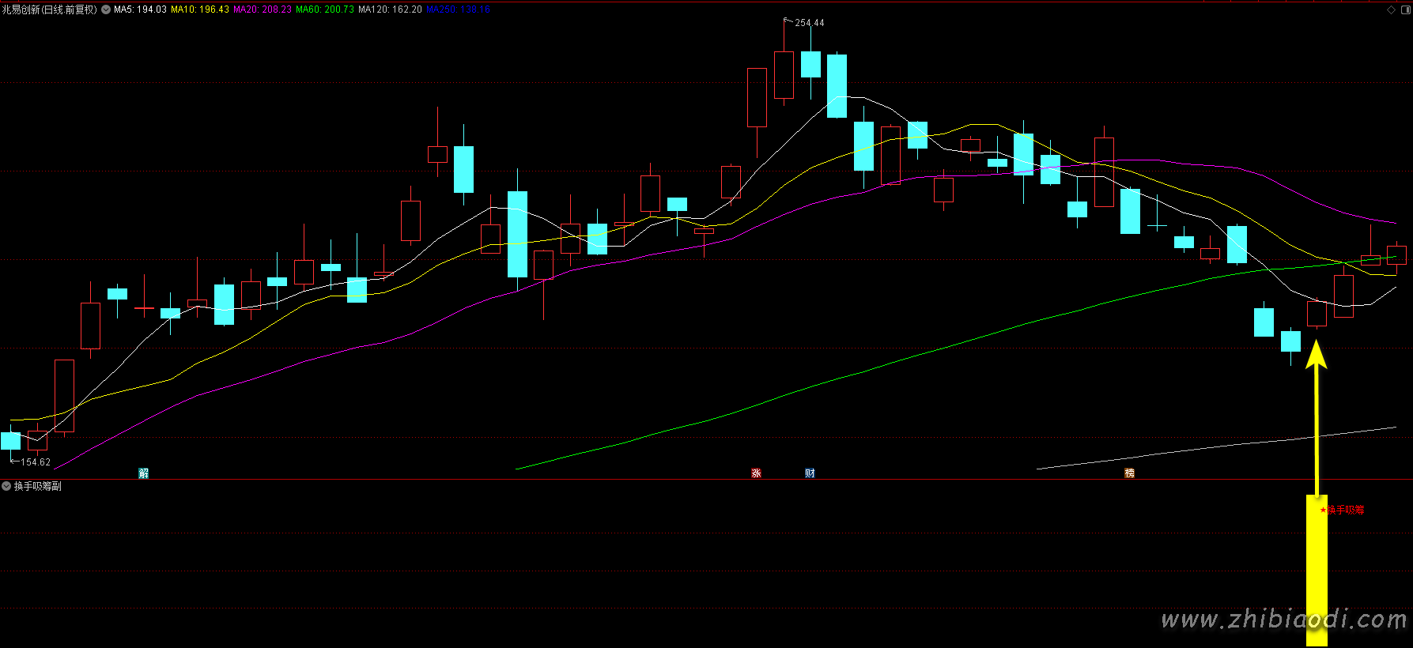Viewport: 1413px width, 648px height.
Task: Click the 换手吸筹副 sub-indicator name
Action: click(38, 486)
